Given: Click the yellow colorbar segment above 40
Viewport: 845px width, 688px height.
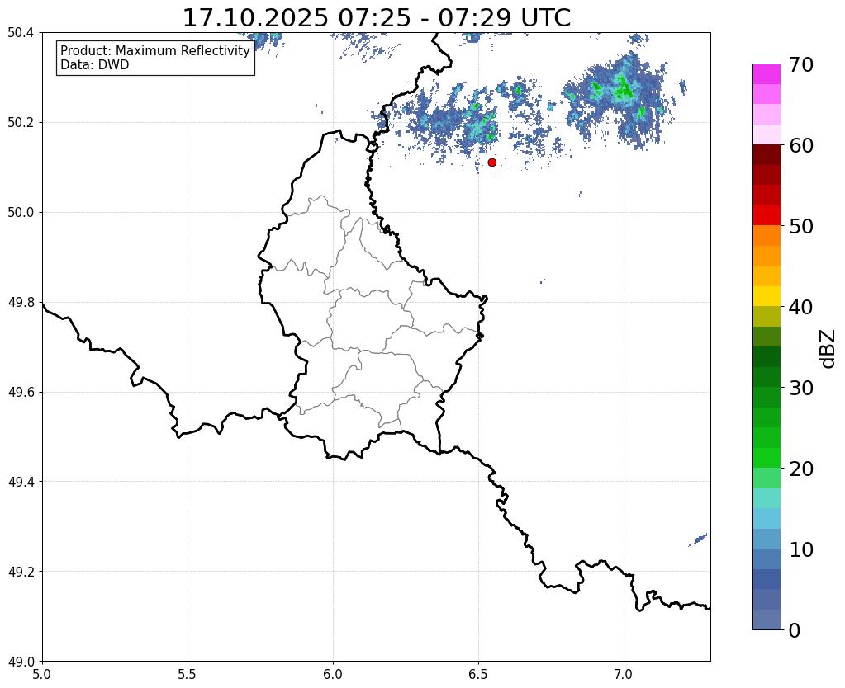Looking at the screenshot, I should tap(767, 296).
